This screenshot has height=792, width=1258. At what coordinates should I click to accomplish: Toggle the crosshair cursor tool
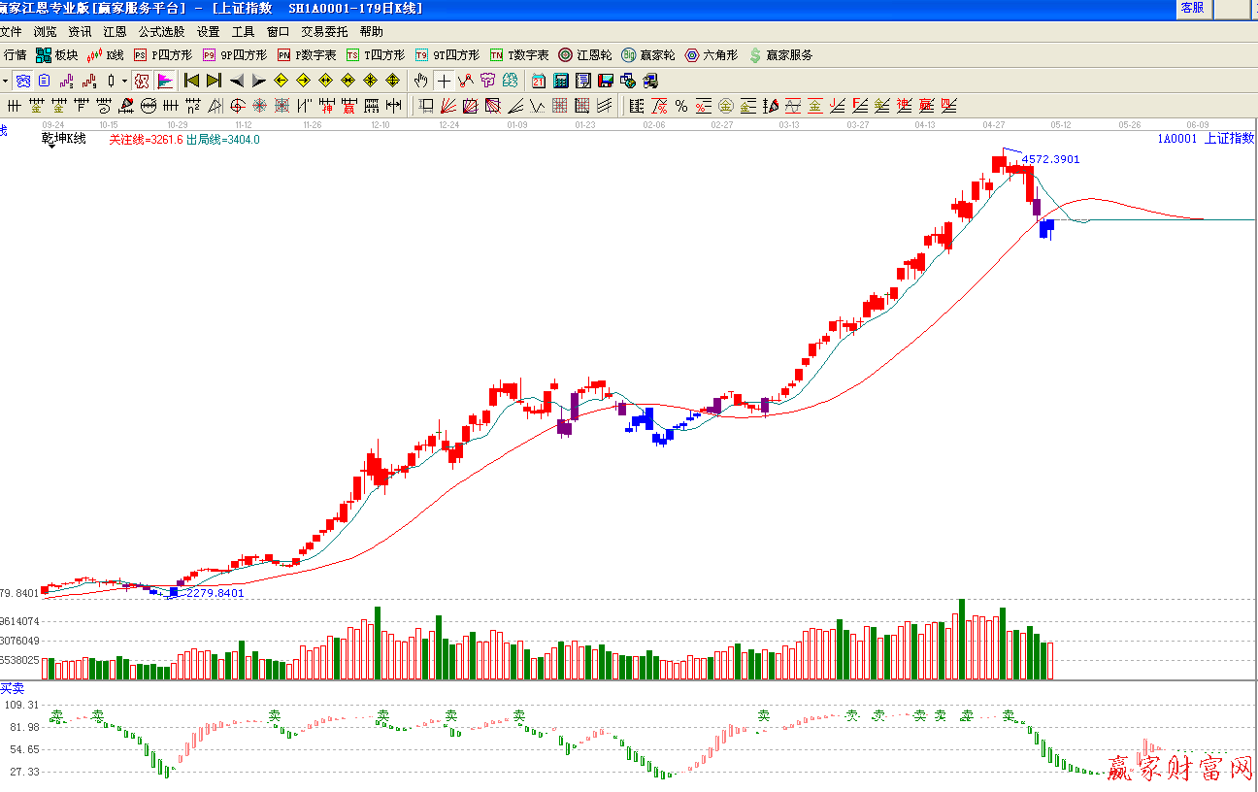(x=444, y=81)
